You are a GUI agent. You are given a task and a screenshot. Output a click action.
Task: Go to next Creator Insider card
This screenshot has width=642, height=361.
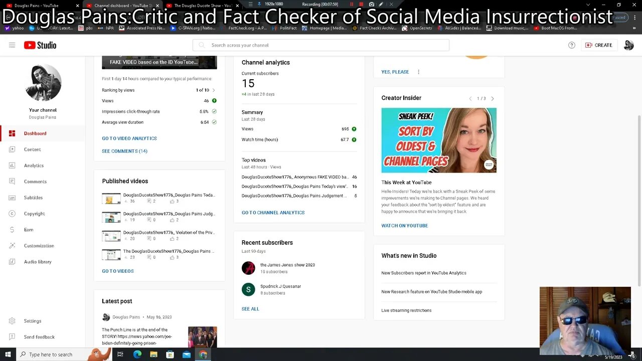pos(493,99)
